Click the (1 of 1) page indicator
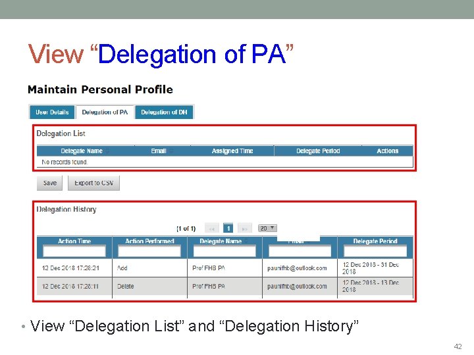The width and height of the screenshot is (474, 355). coord(186,229)
